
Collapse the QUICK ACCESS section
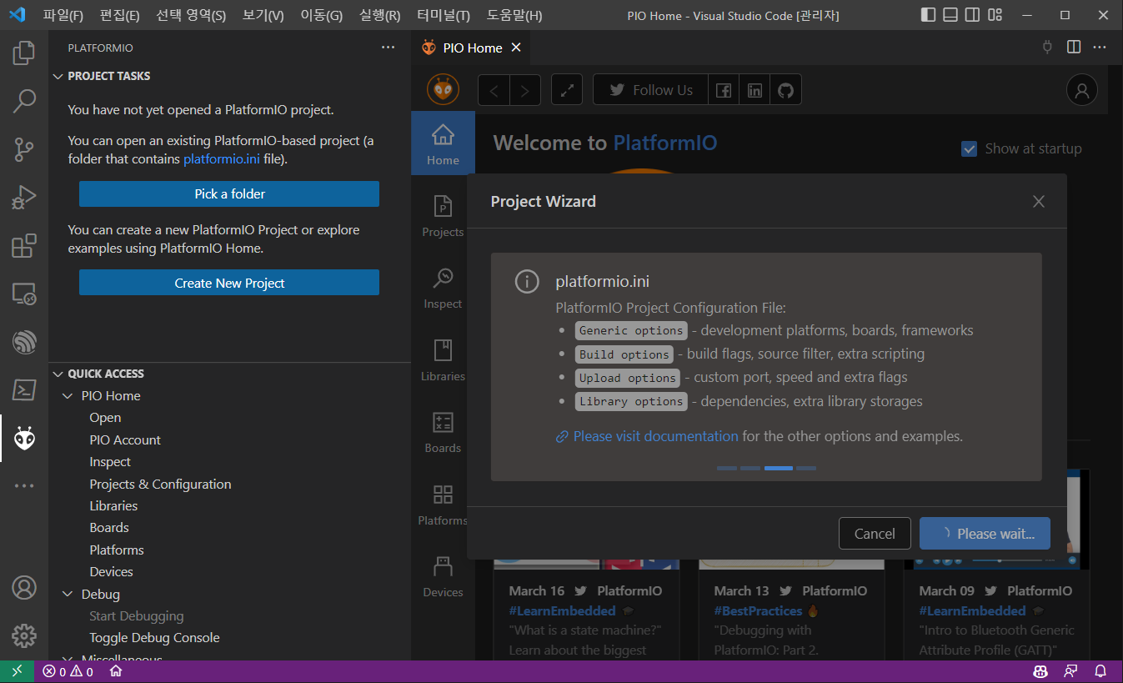pos(58,374)
